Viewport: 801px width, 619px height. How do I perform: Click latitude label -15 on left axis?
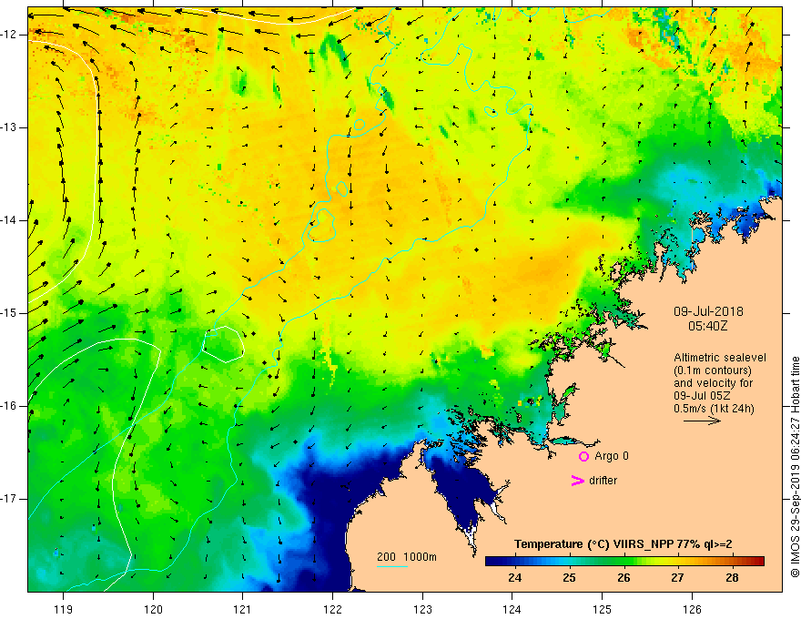10,313
